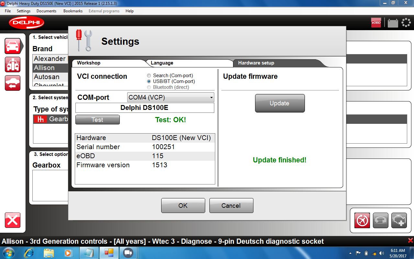Click the green "Test: OK!" message

(x=171, y=120)
